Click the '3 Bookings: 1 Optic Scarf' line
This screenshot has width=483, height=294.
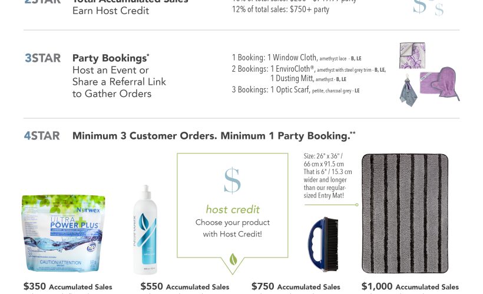pos(296,90)
